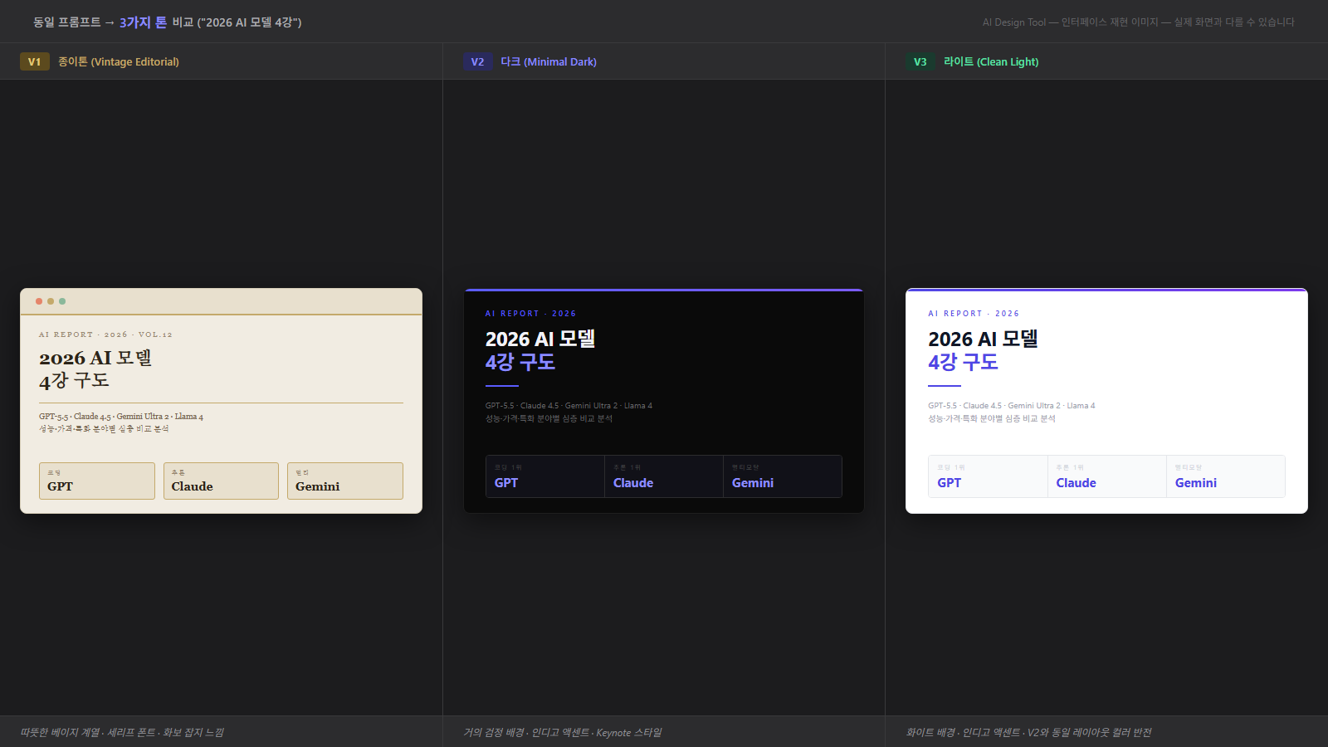Viewport: 1328px width, 747px height.
Task: Click the light card's "GPT-5.5 · Claude 4.5" model list line
Action: (1012, 406)
